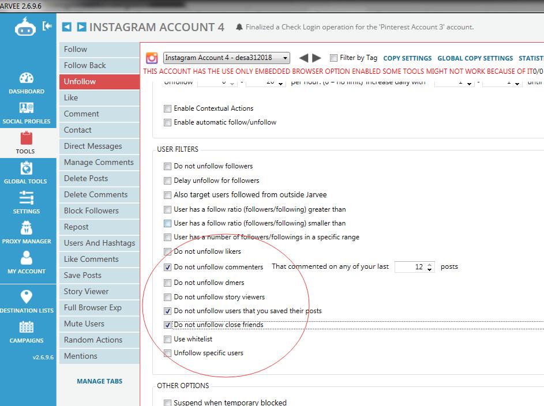Screen dimensions: 544x406
Task: Open the Destination Lists section
Action: [27, 302]
